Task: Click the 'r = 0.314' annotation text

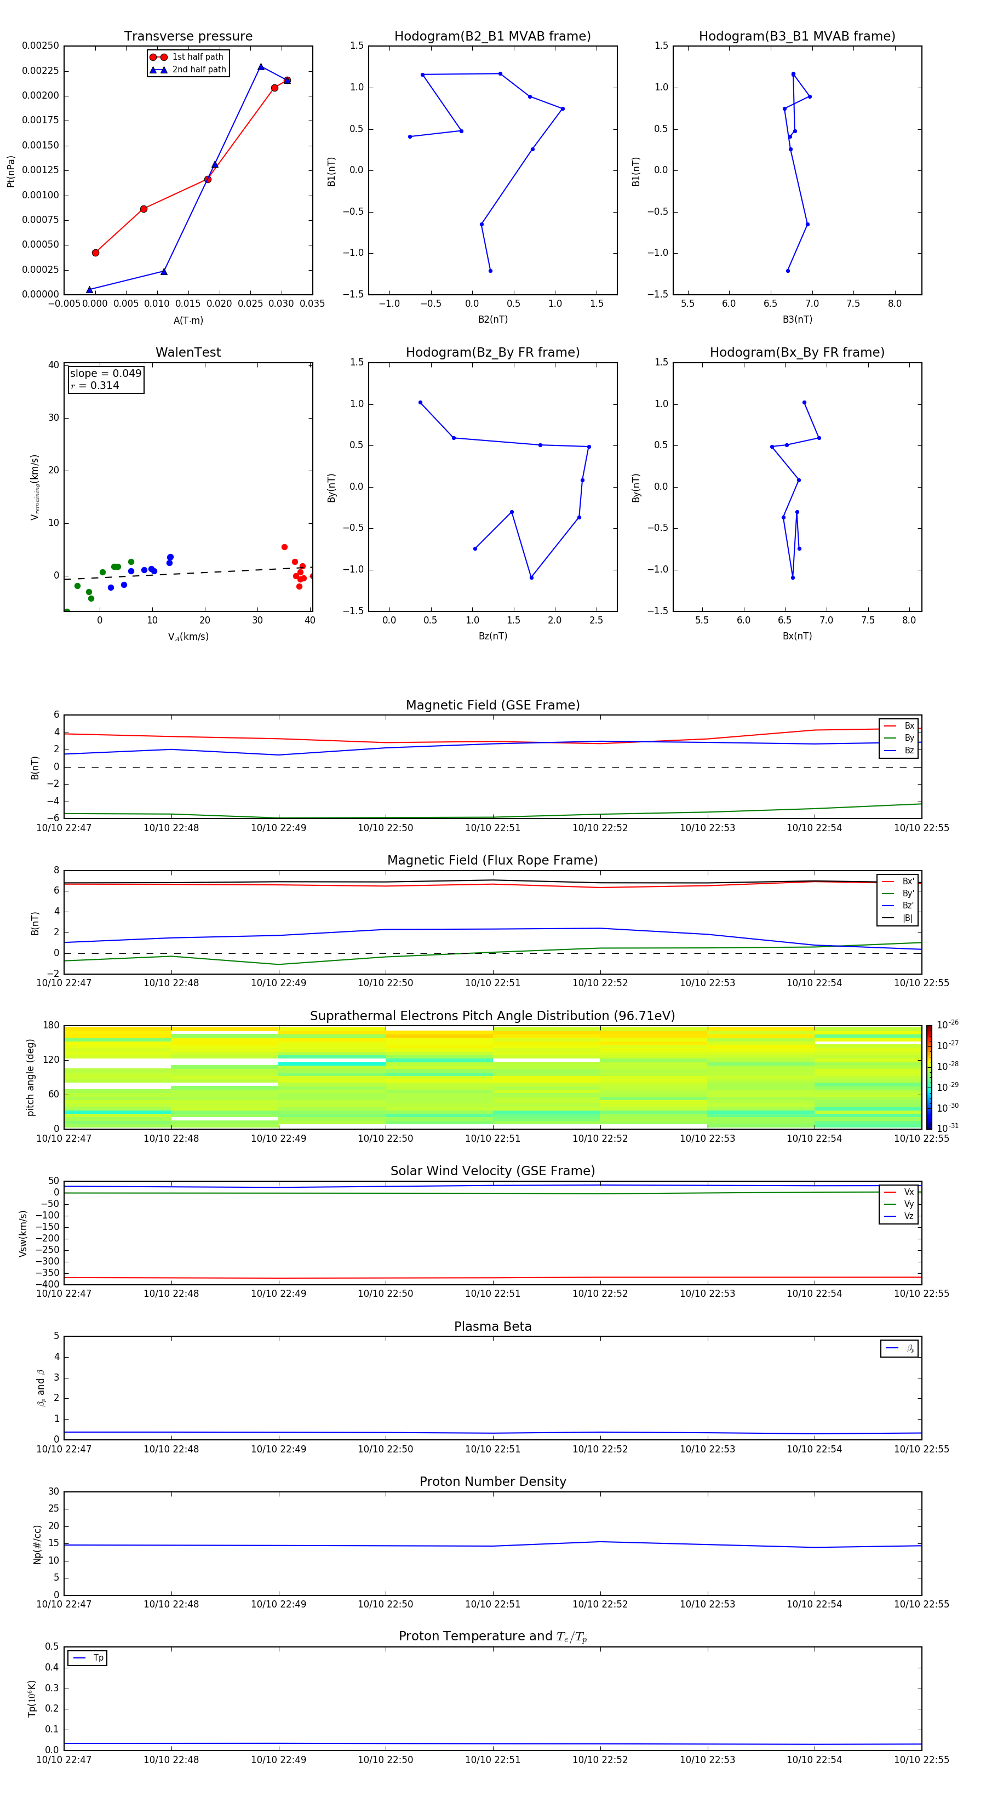Action: pyautogui.click(x=95, y=385)
